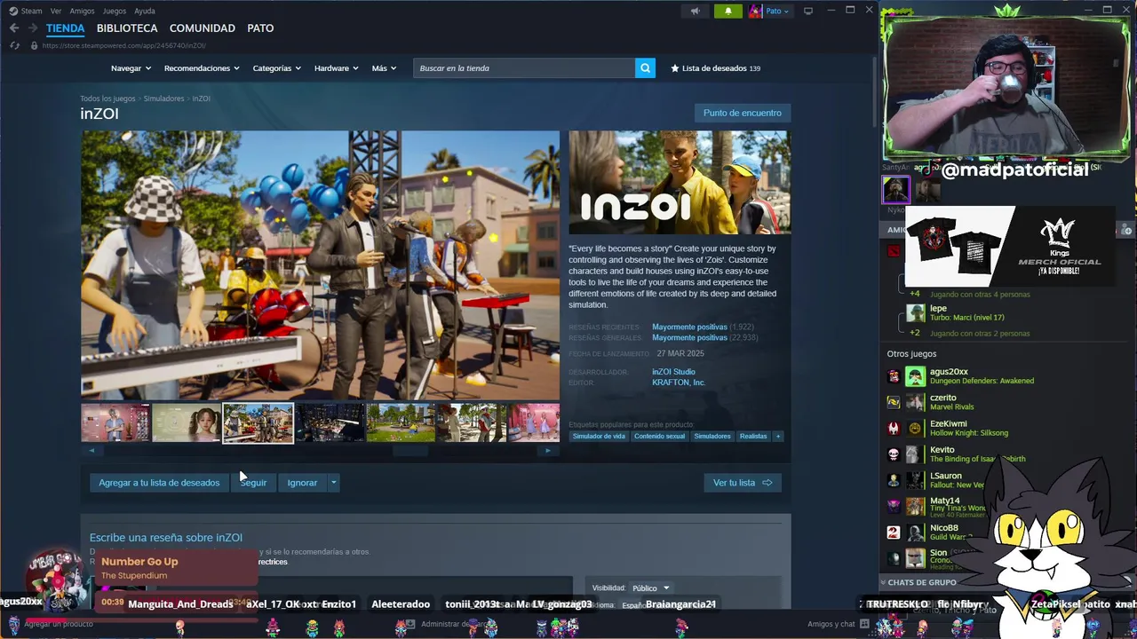Viewport: 1137px width, 639px height.
Task: Open the PATO profile tab
Action: (260, 28)
